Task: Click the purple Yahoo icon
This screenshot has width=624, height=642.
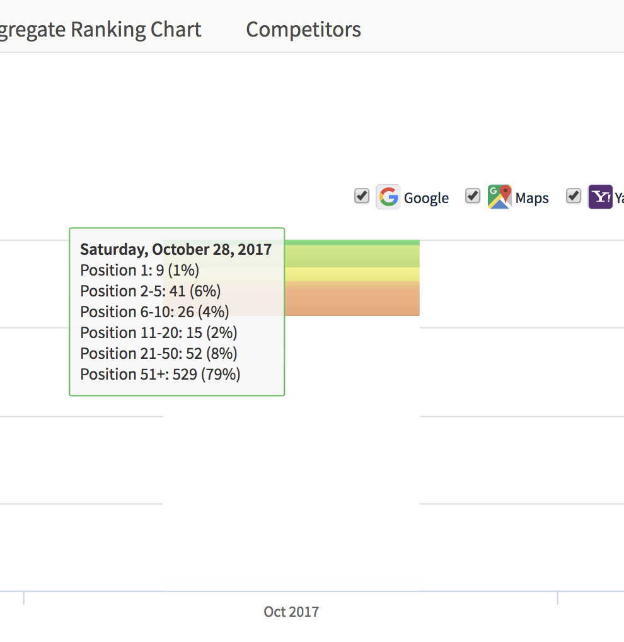Action: point(600,197)
